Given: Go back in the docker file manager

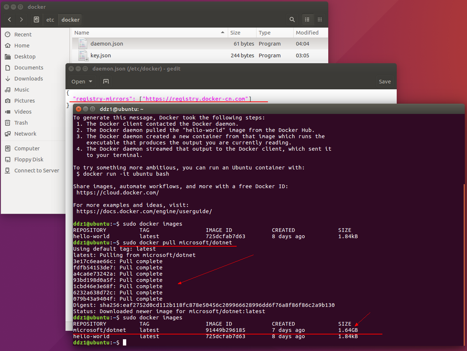Looking at the screenshot, I should click(10, 19).
